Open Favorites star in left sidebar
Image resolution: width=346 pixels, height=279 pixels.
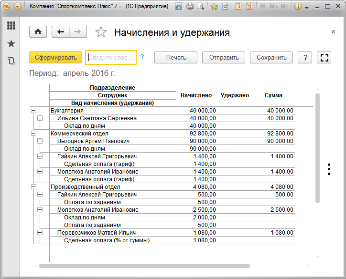(11, 44)
